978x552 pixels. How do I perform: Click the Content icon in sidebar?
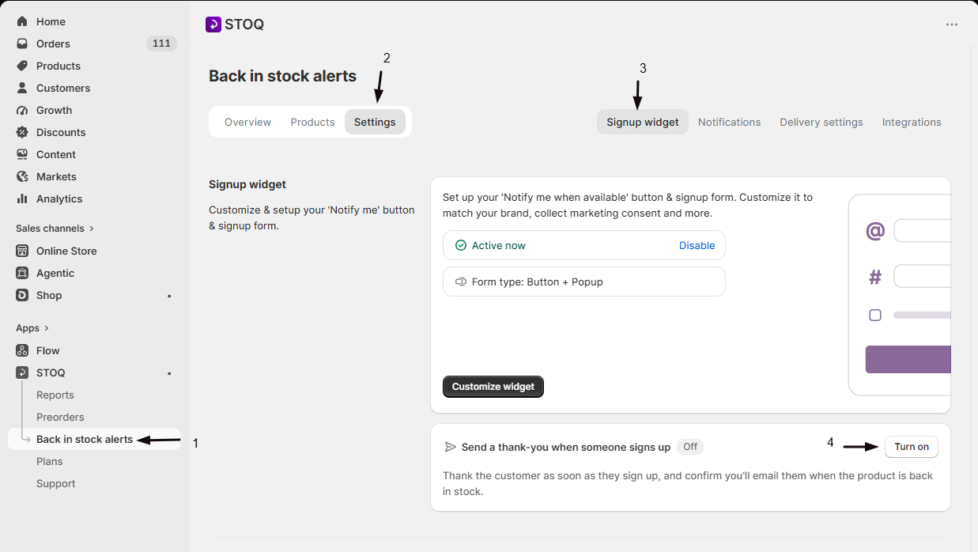point(22,154)
